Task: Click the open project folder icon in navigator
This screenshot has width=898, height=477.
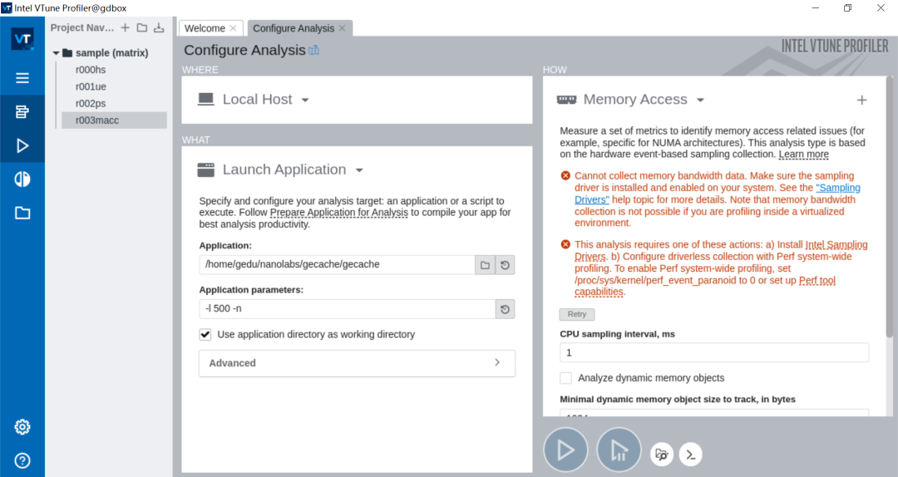Action: (x=142, y=27)
